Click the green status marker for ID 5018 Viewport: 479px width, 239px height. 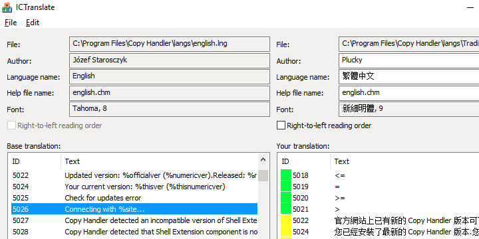286,175
